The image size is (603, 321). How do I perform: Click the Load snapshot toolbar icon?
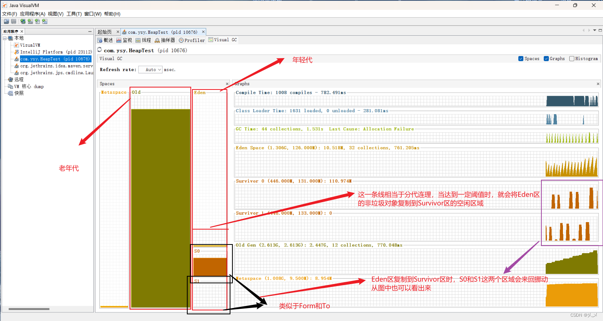(6, 22)
